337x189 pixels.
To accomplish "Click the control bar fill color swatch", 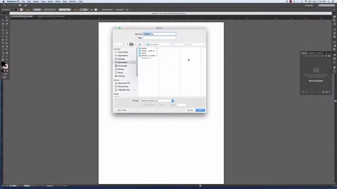I will tap(16, 9).
